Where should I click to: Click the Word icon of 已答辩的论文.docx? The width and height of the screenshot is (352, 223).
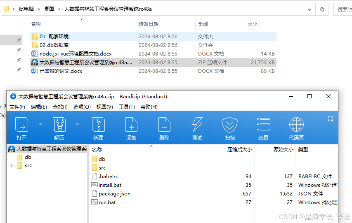34,71
